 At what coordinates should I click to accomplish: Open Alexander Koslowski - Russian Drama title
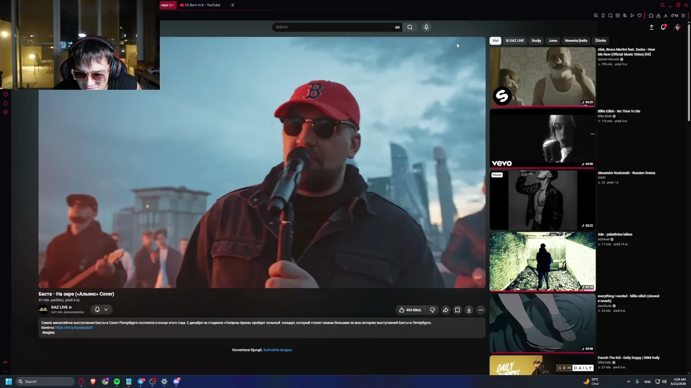(x=626, y=173)
